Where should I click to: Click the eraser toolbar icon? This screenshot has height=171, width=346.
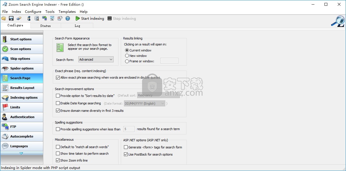click(19, 18)
